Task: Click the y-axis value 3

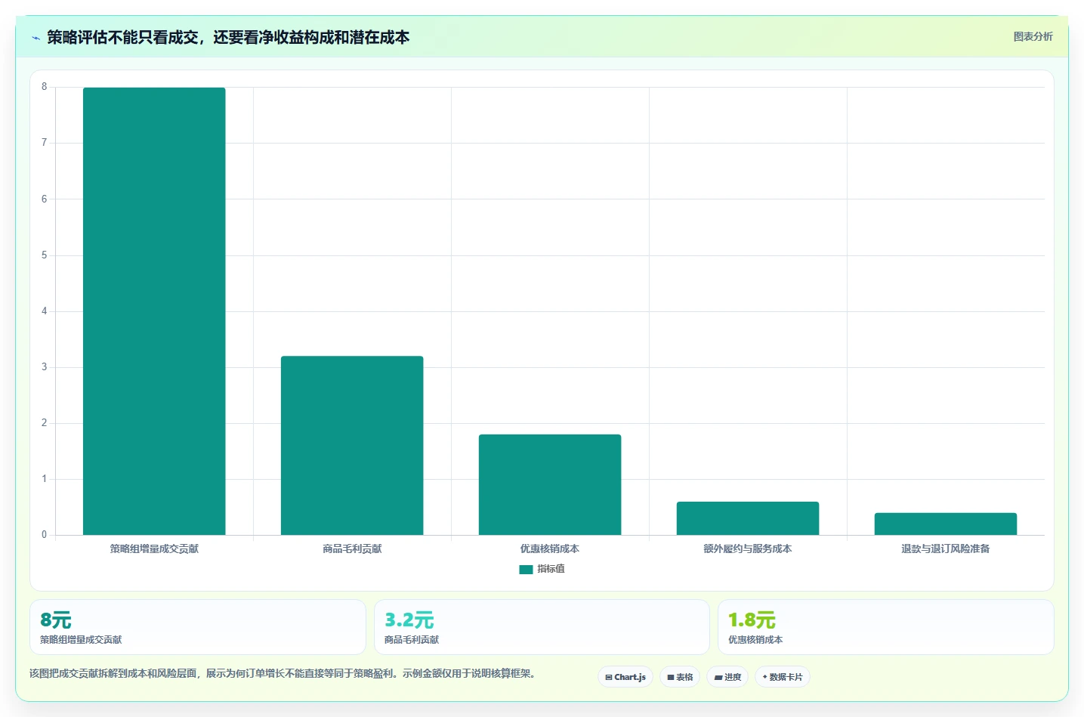Action: click(x=45, y=367)
